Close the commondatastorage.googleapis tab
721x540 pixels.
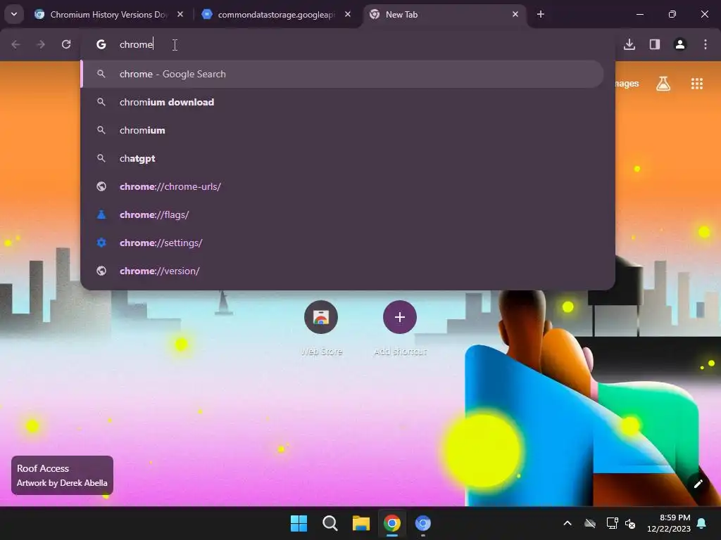click(x=348, y=15)
